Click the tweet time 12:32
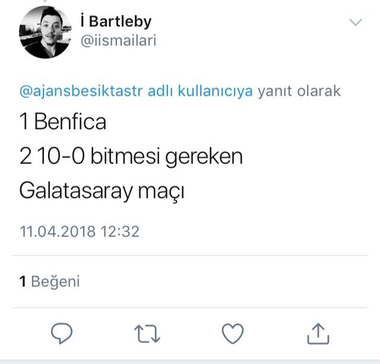The width and height of the screenshot is (380, 364). 119,230
